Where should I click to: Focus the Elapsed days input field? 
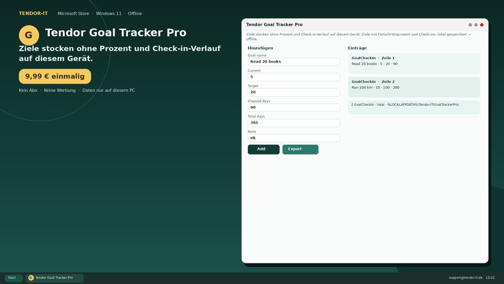(293, 107)
